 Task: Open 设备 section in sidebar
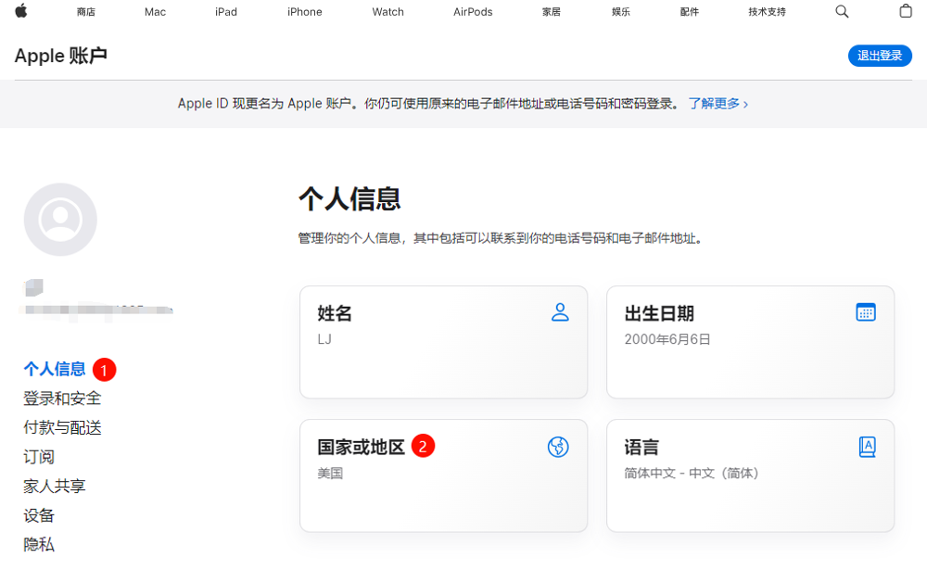[x=39, y=515]
